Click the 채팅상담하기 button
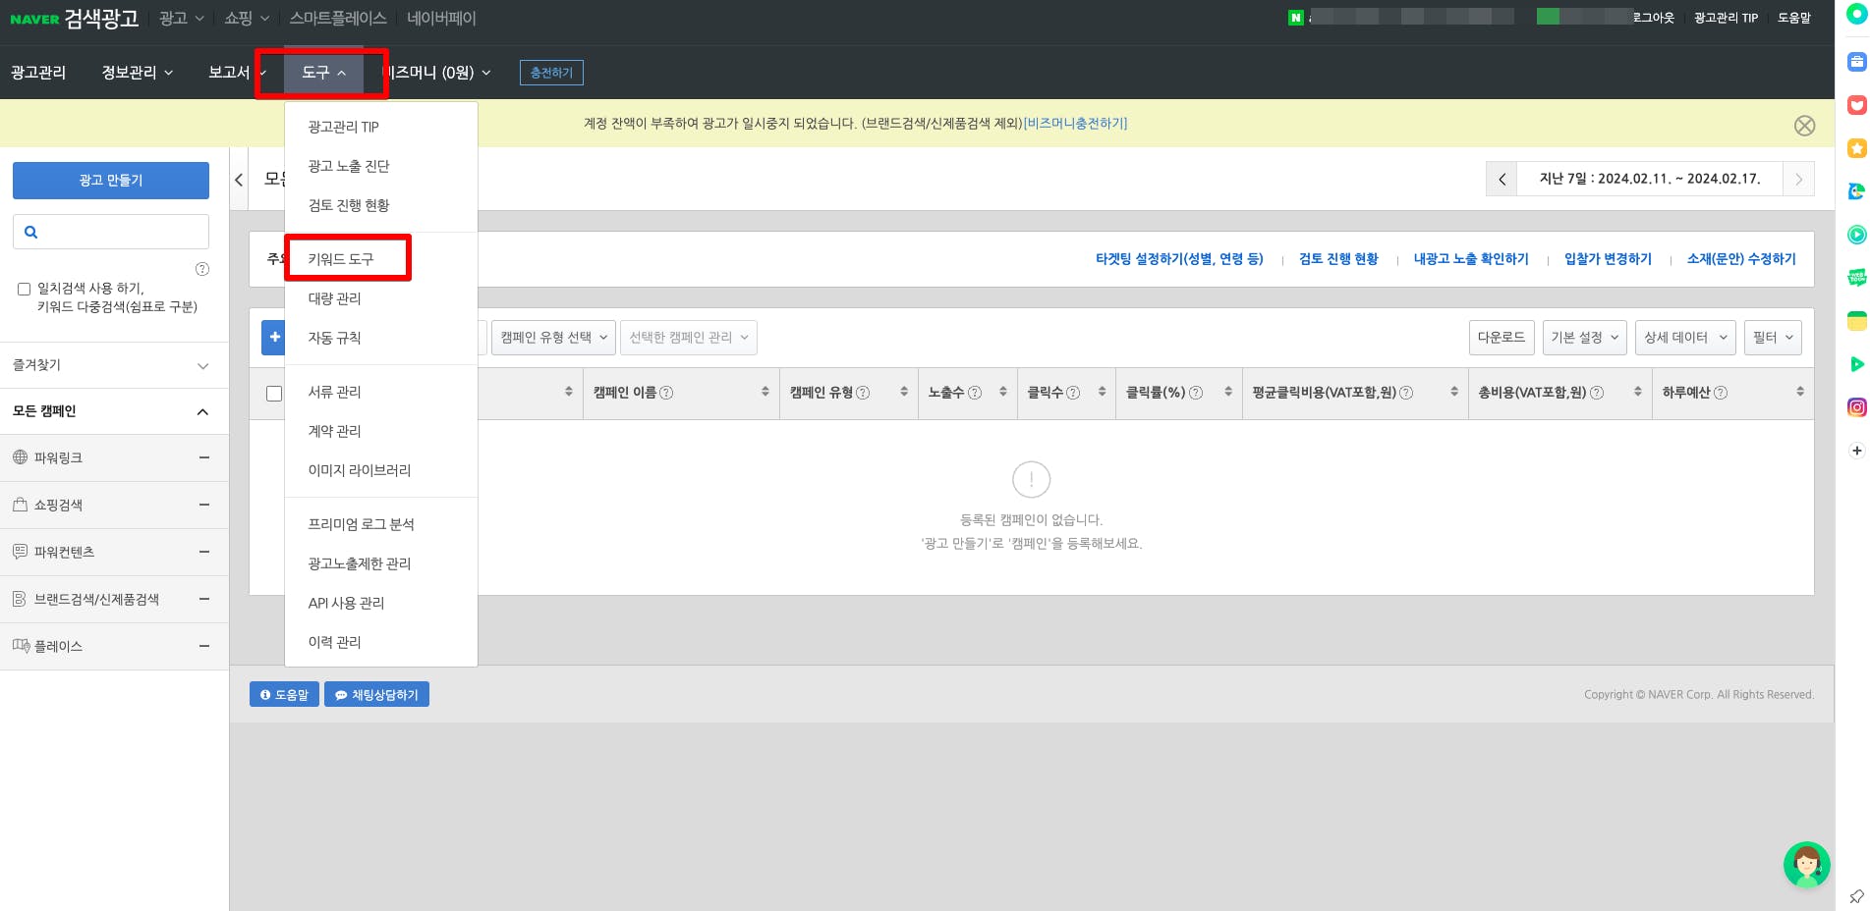The width and height of the screenshot is (1870, 911). [x=376, y=695]
